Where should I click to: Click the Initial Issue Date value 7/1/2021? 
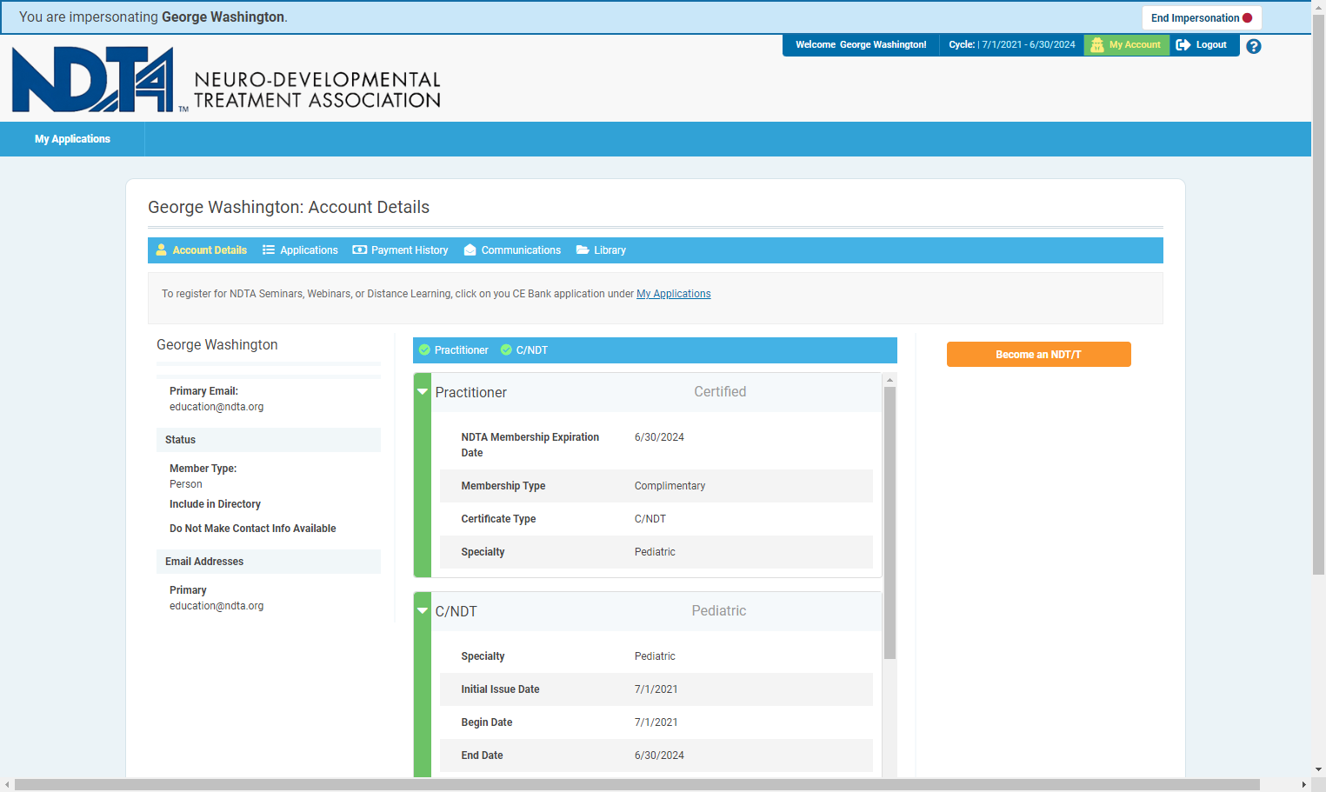click(656, 689)
